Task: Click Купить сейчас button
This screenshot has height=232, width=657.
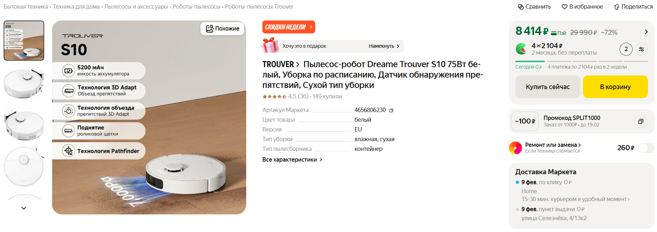Action: coord(548,87)
